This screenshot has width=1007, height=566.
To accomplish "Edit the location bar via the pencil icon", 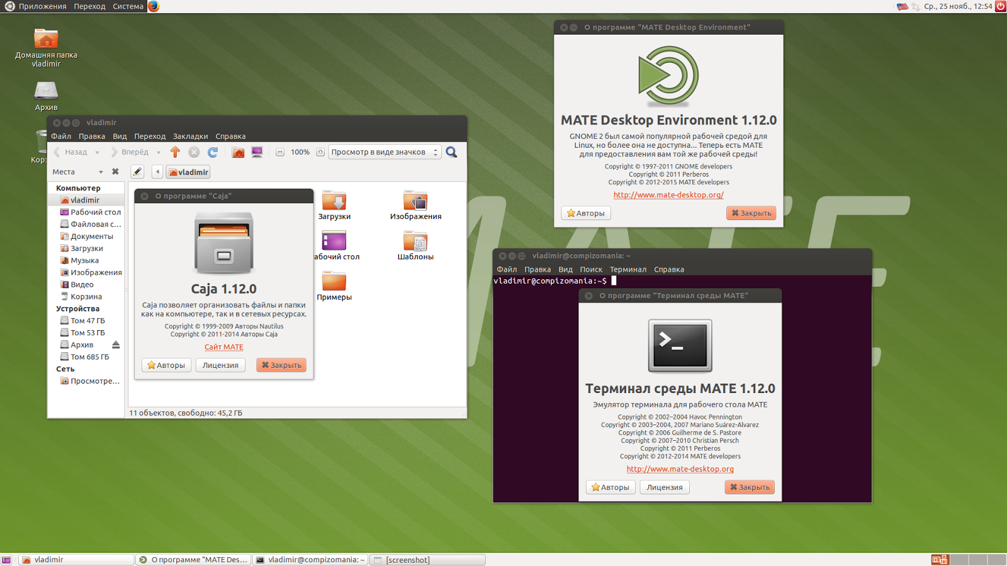I will pyautogui.click(x=137, y=171).
